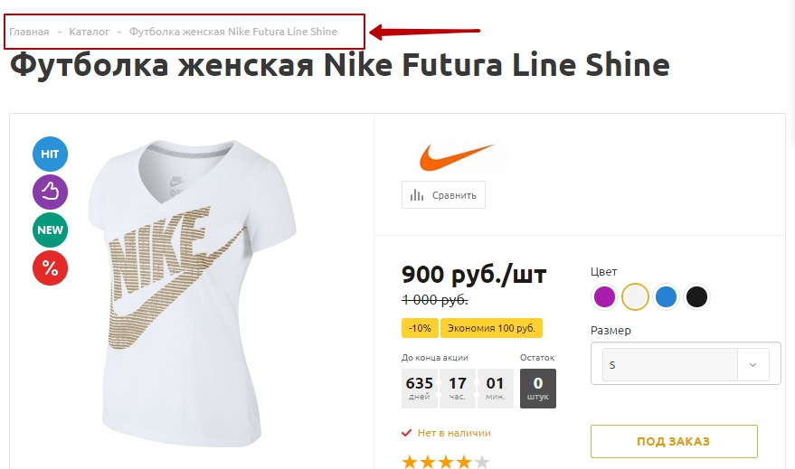Click the green NEW badge icon

pos(50,230)
